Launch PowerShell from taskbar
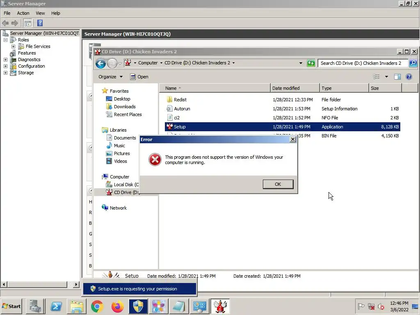 click(x=56, y=306)
